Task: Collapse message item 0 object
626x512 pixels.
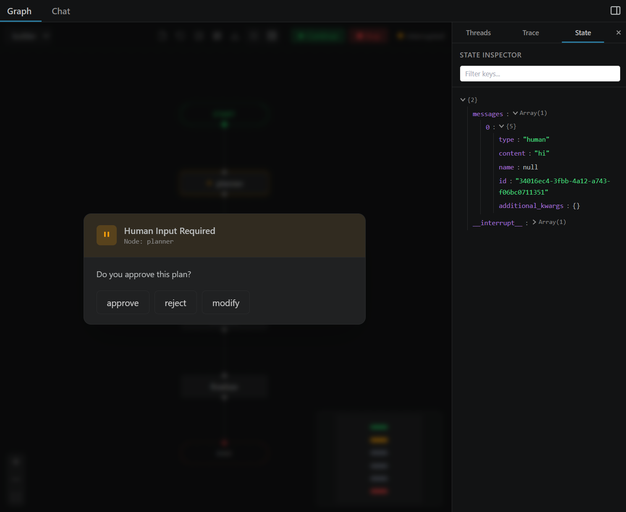Action: click(501, 127)
